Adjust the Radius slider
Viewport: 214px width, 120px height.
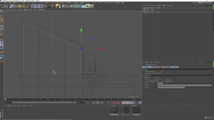(185, 83)
